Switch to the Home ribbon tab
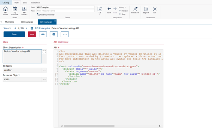The height and width of the screenshot is (131, 212). point(17,2)
